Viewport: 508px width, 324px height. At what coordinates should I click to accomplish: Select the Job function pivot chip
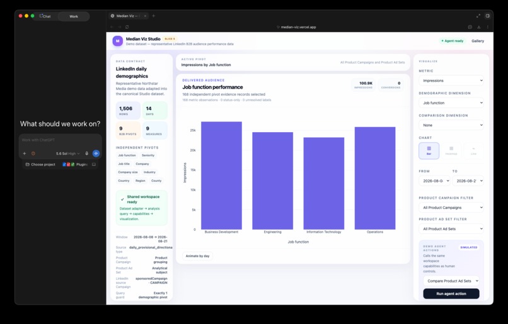click(x=127, y=155)
